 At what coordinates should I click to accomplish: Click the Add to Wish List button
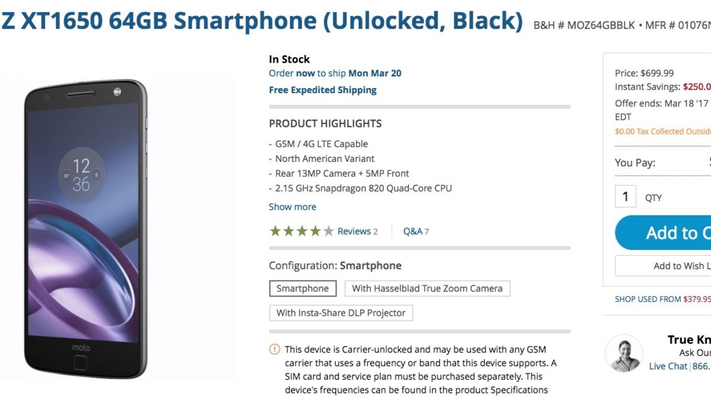(664, 266)
